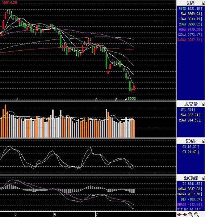Select the volume 20MA 914.52 row
205x217 pixels.
click(190, 120)
